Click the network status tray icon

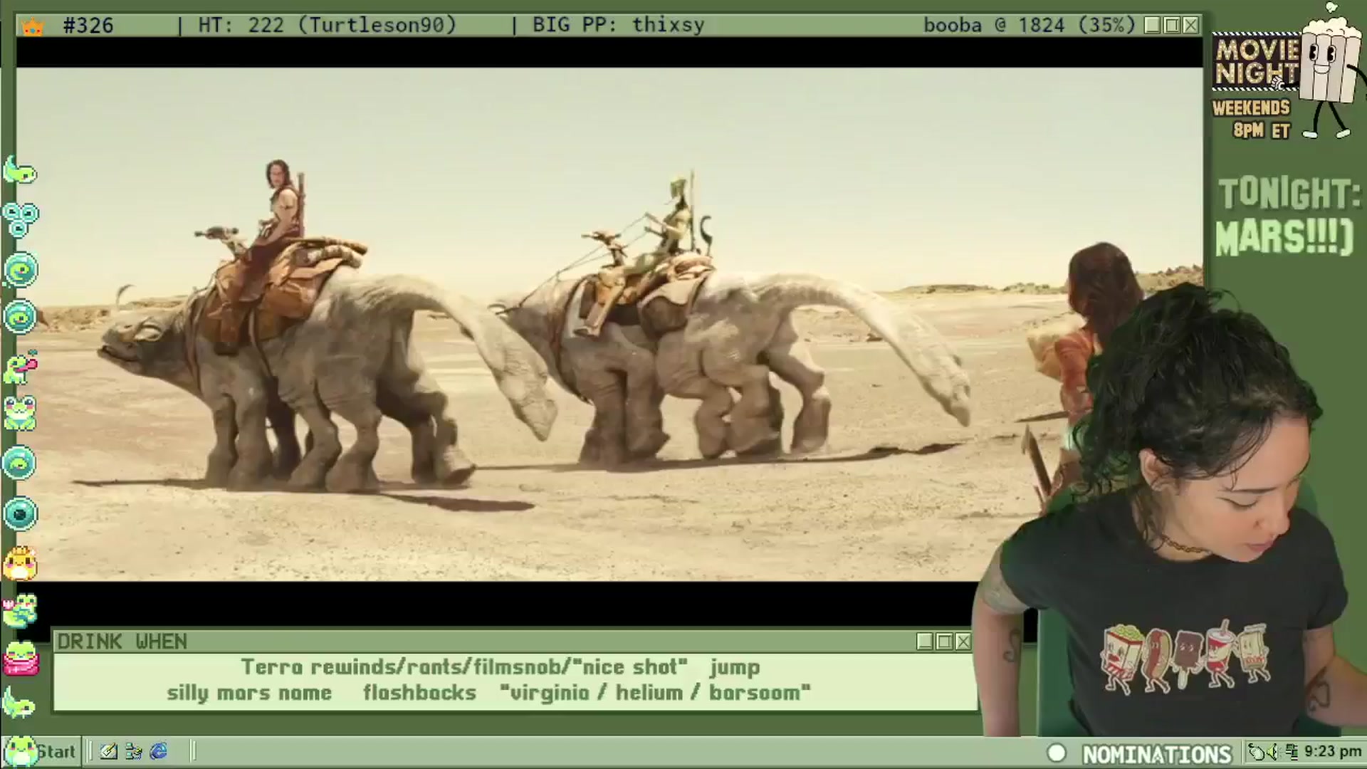(x=1292, y=752)
